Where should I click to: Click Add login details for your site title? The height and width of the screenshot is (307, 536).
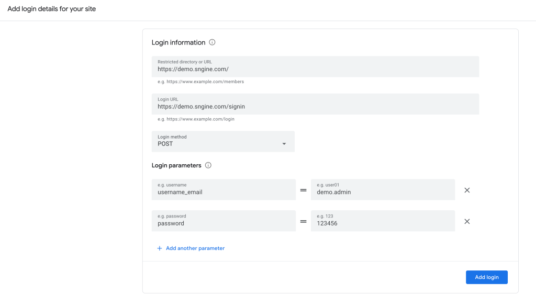tap(52, 9)
